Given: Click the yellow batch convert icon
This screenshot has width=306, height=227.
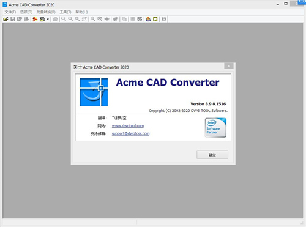Looking at the screenshot, I should [x=42, y=19].
